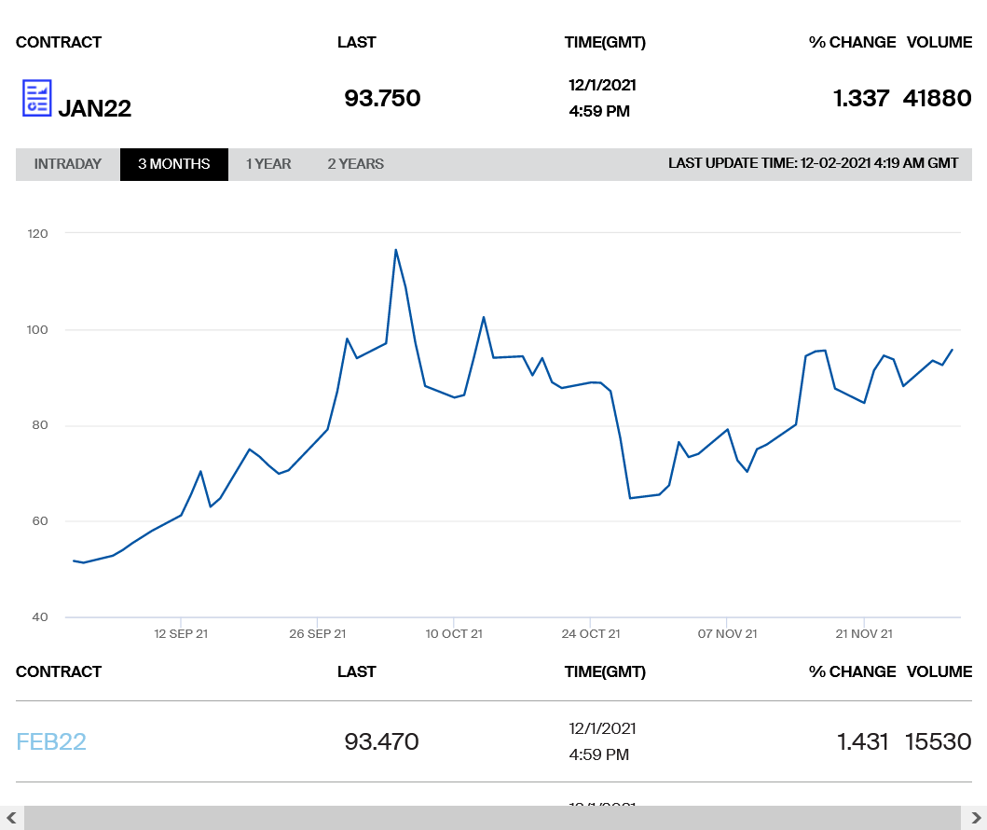Click the 24 OCT 21 axis label
This screenshot has height=830, width=987.
591,634
